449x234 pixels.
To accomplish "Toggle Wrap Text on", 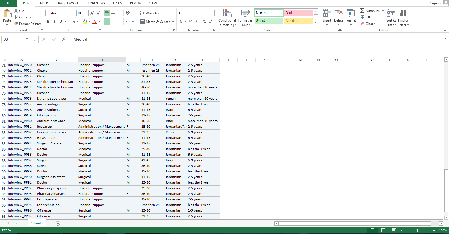I will pyautogui.click(x=151, y=13).
